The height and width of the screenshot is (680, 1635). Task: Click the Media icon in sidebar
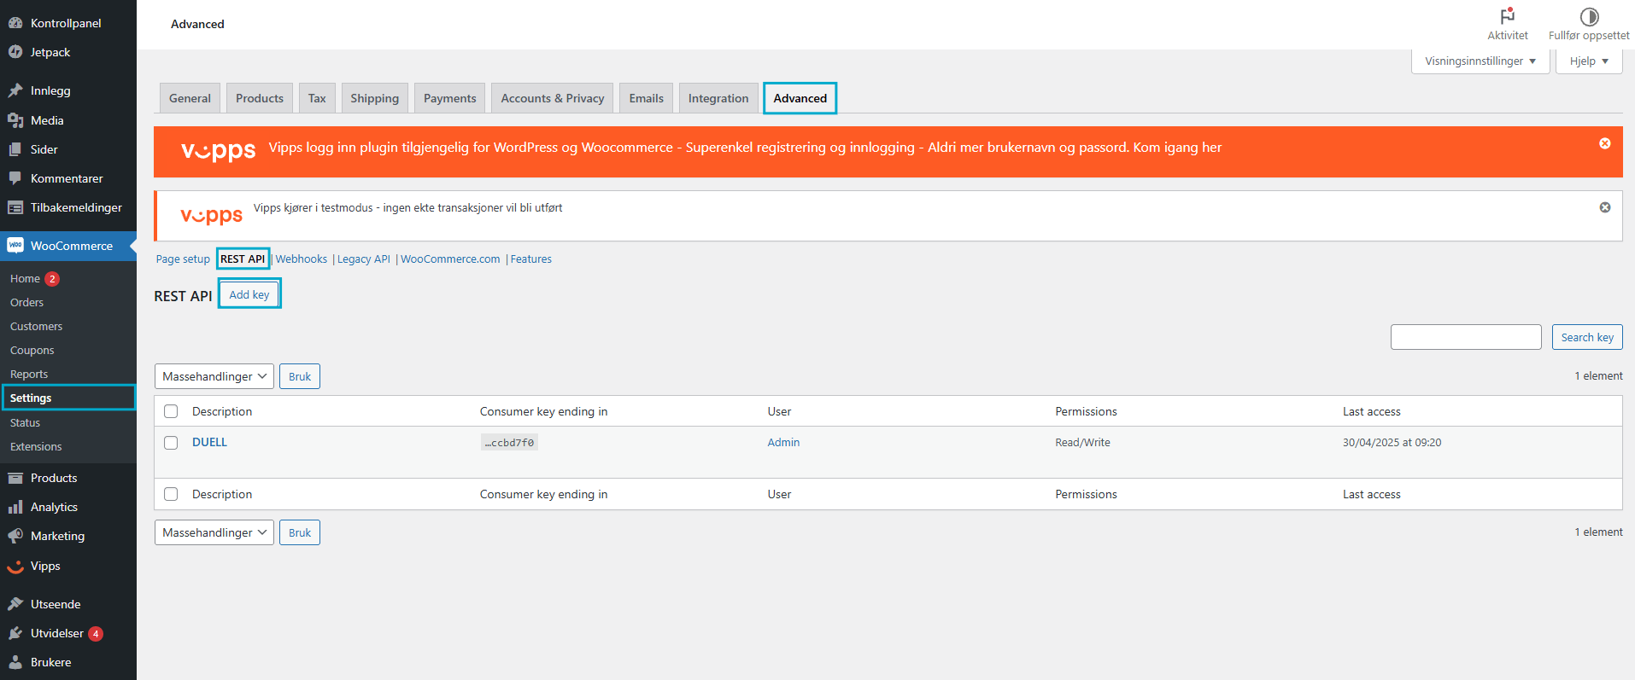15,120
